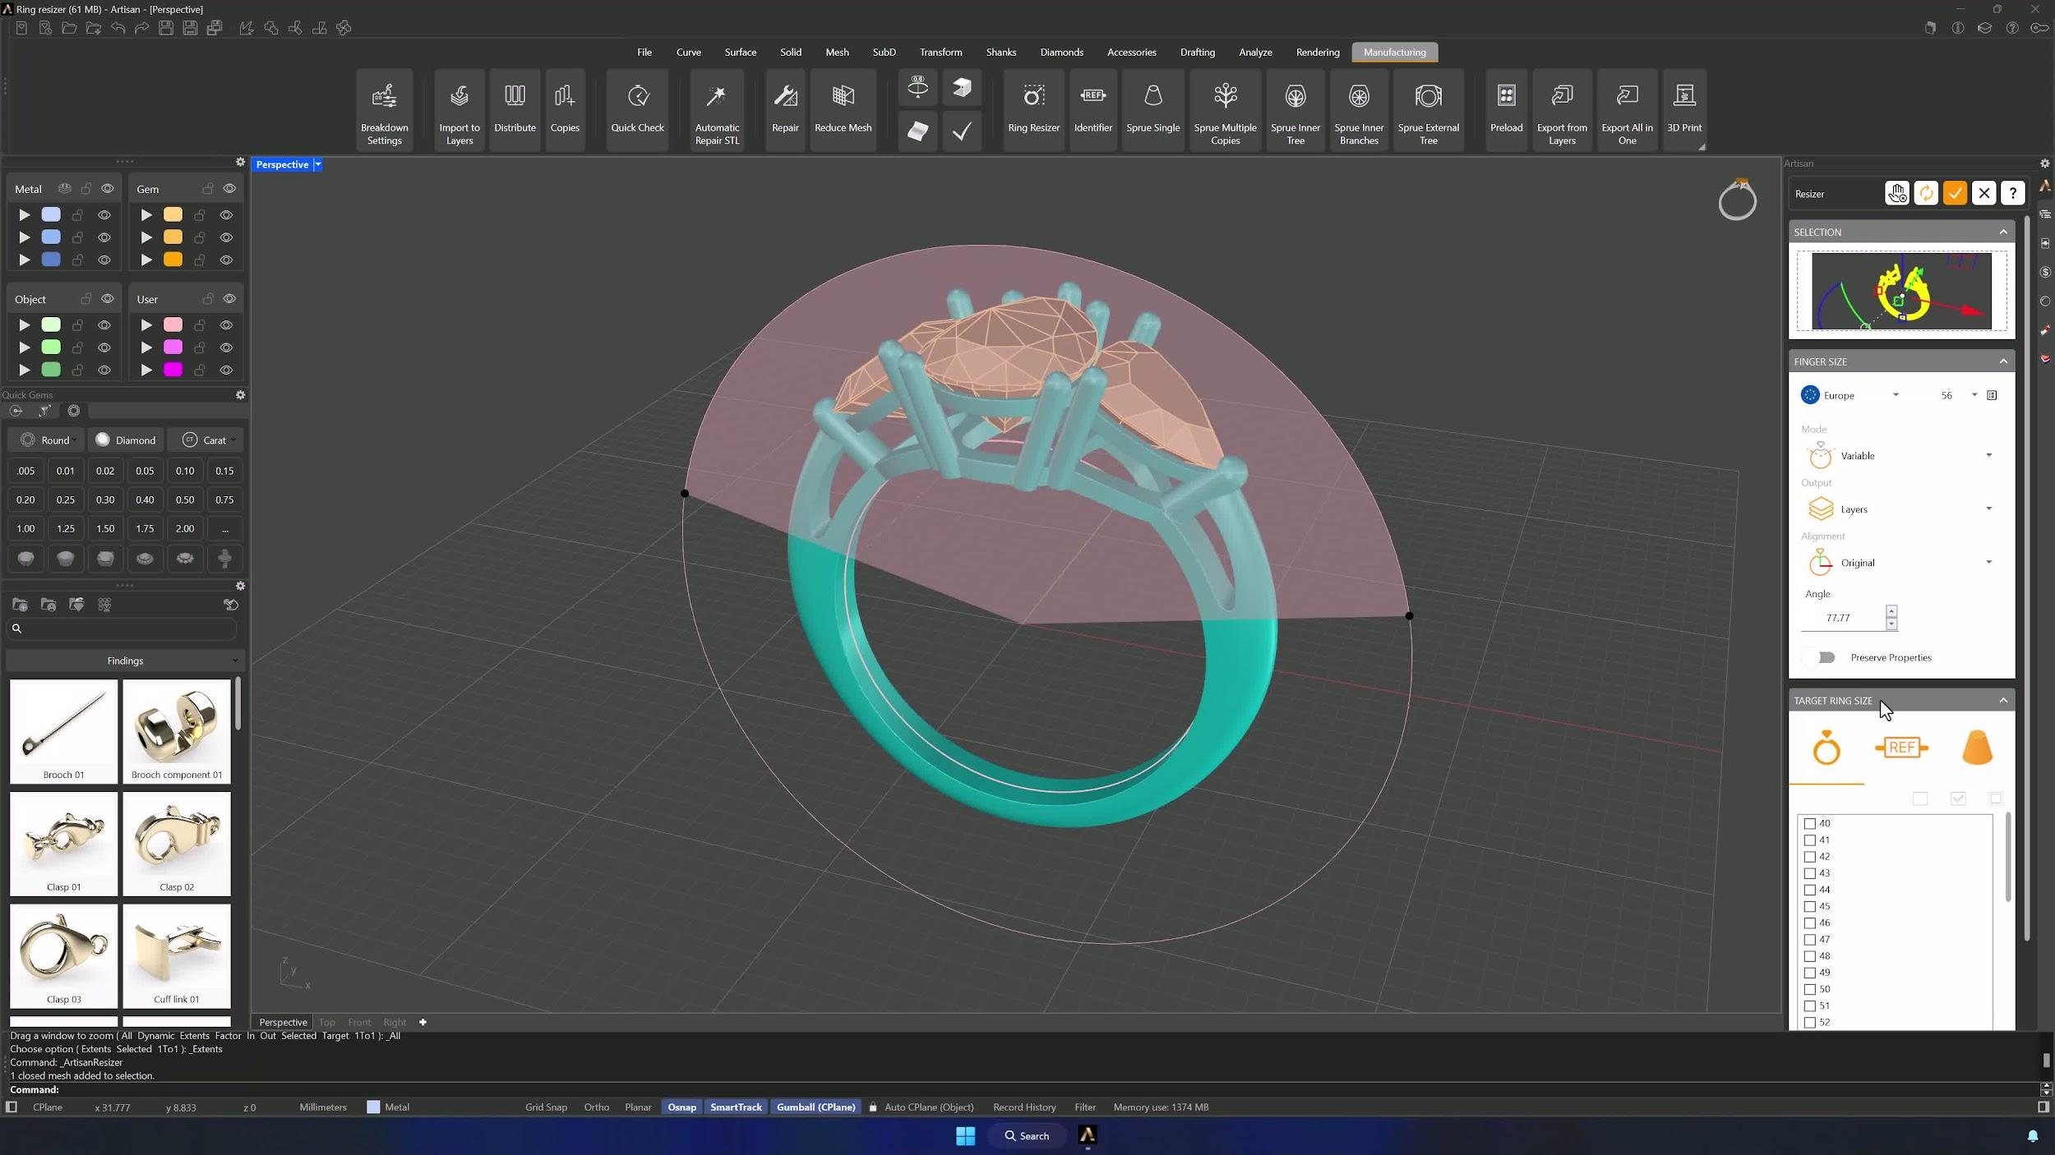Select the mandrel cone target icon
Image resolution: width=2055 pixels, height=1155 pixels.
pos(1977,748)
